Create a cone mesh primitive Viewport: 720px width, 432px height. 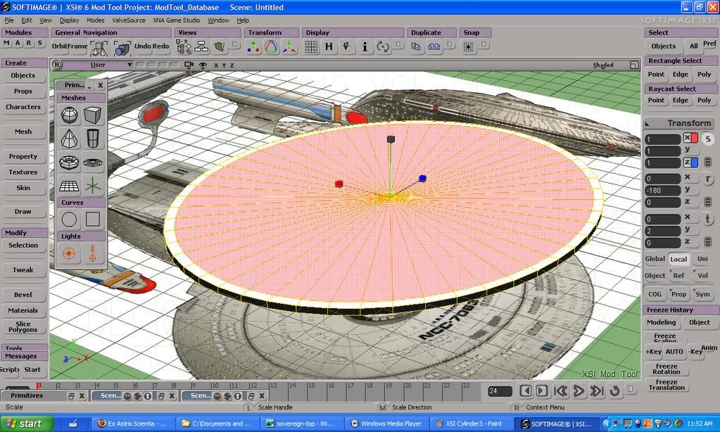pyautogui.click(x=70, y=138)
